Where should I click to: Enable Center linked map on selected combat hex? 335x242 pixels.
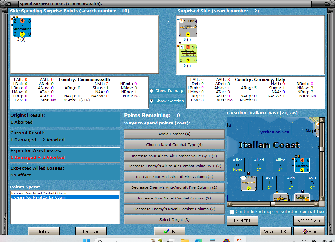point(232,212)
